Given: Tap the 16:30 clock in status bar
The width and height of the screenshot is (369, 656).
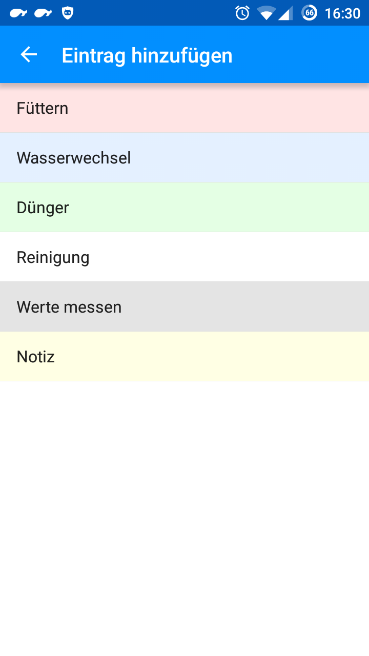Looking at the screenshot, I should click(x=342, y=13).
